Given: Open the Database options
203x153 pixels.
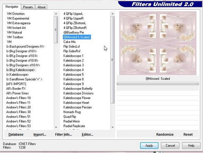Looking at the screenshot, I should [x=16, y=134].
